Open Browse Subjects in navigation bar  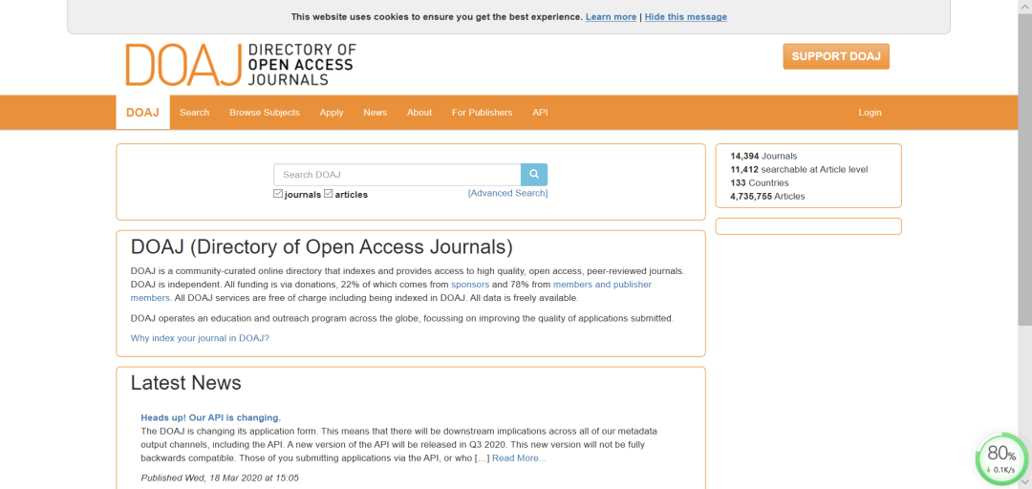click(x=265, y=113)
